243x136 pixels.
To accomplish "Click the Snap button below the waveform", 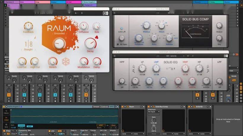I will (30, 126).
